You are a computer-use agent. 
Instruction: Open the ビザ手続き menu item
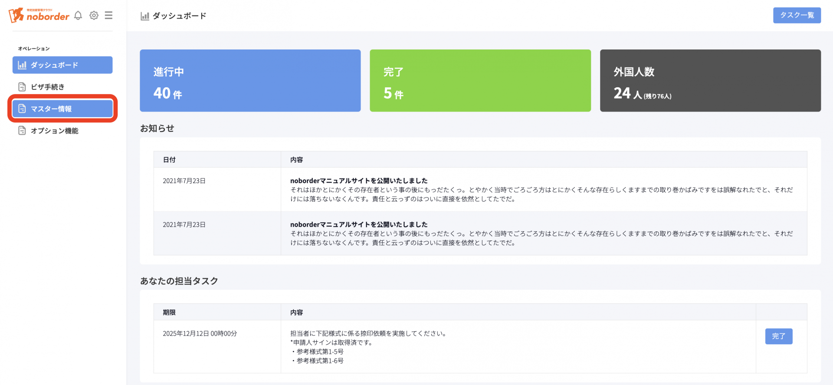[48, 87]
